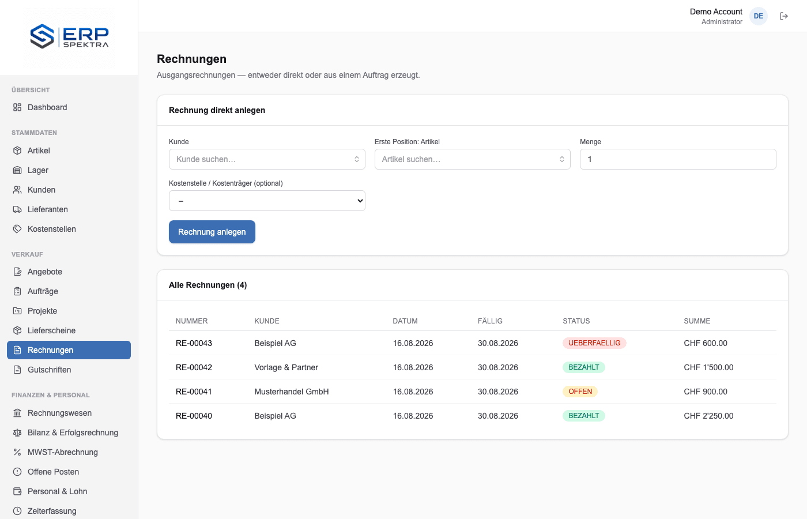Open the Artikel suchen combo box
Viewport: 807px width, 519px height.
click(x=473, y=159)
